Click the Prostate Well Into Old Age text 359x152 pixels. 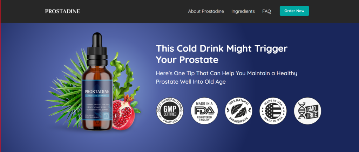pyautogui.click(x=191, y=82)
